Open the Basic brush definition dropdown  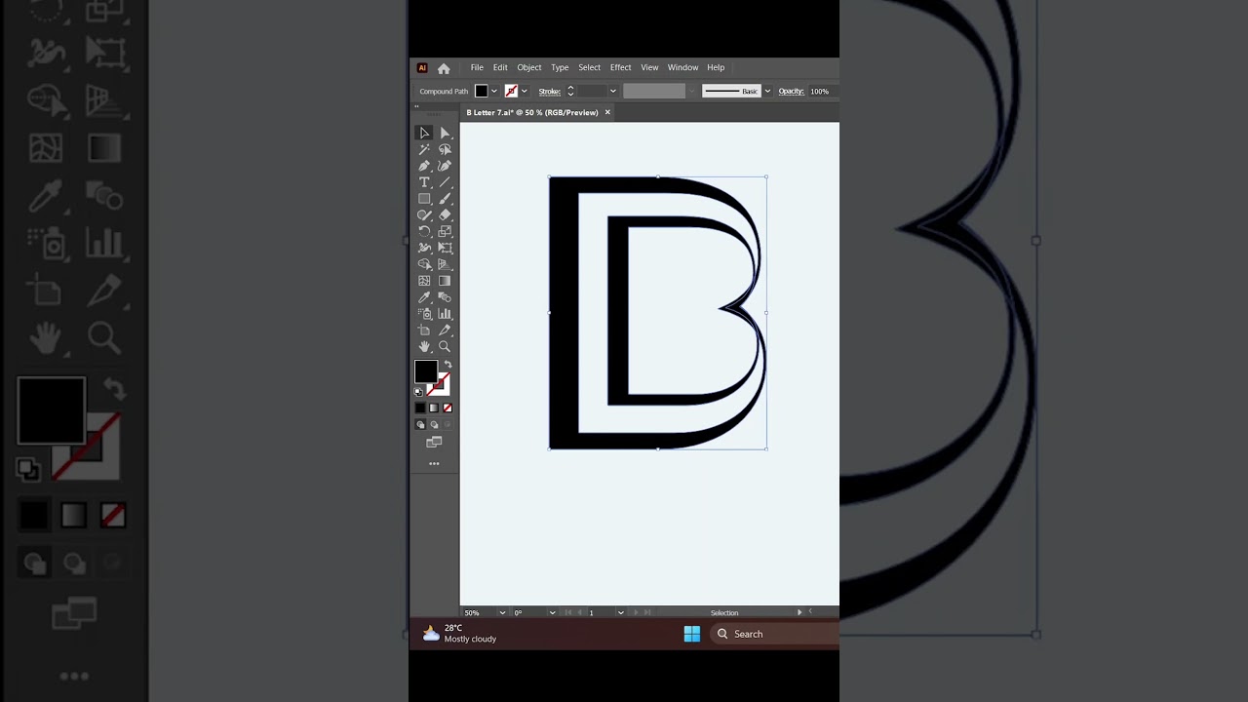coord(767,91)
